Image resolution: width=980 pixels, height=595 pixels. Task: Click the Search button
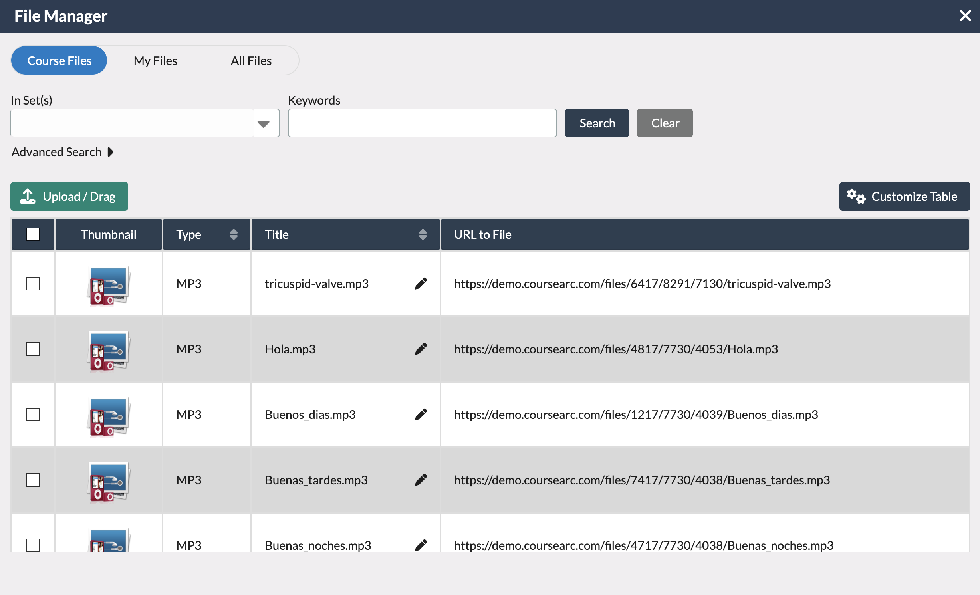coord(597,123)
